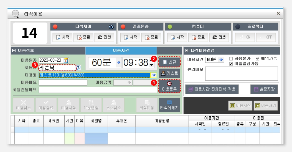Click the 게스트 button
This screenshot has height=152, width=292.
point(169,73)
